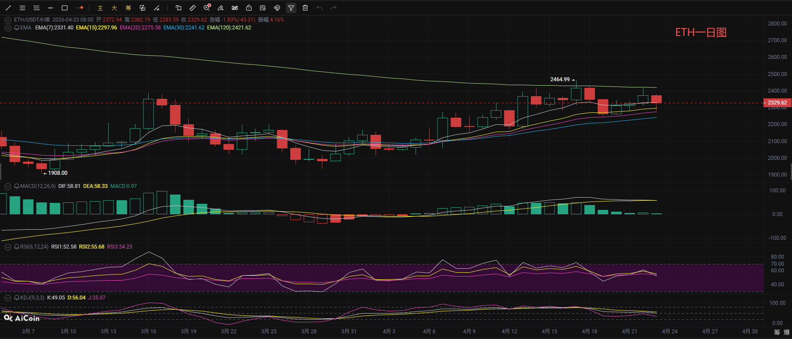
Task: Toggle the EMA alert bell
Action: coord(17,28)
